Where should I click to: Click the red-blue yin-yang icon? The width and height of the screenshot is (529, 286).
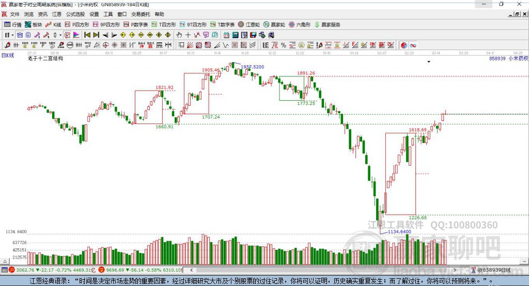tap(404, 45)
